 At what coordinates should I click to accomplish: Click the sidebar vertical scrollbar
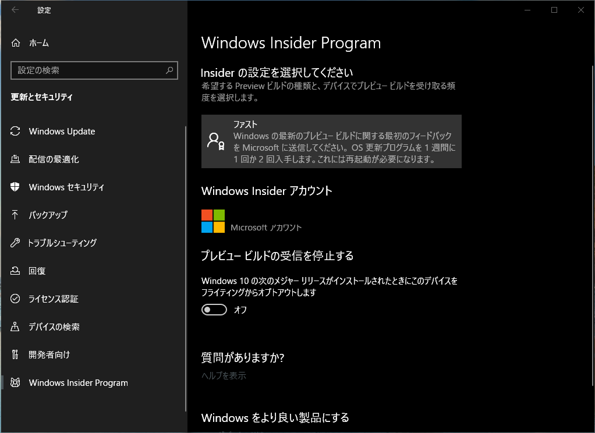click(x=185, y=268)
